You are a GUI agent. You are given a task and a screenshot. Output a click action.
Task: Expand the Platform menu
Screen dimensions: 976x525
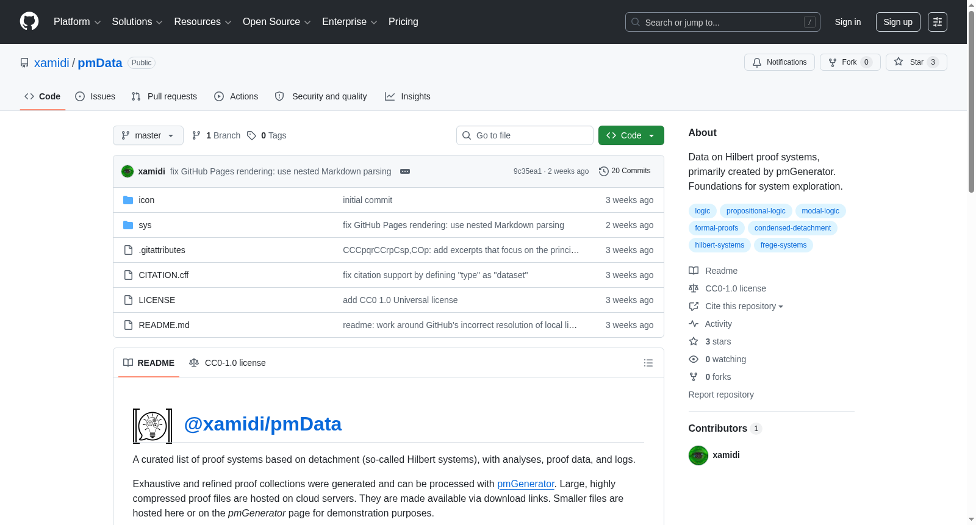click(x=77, y=22)
